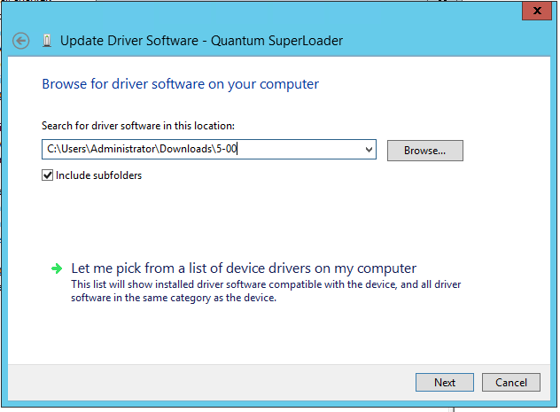The image size is (560, 412).
Task: Click the Search for driver software label
Action: coord(138,126)
